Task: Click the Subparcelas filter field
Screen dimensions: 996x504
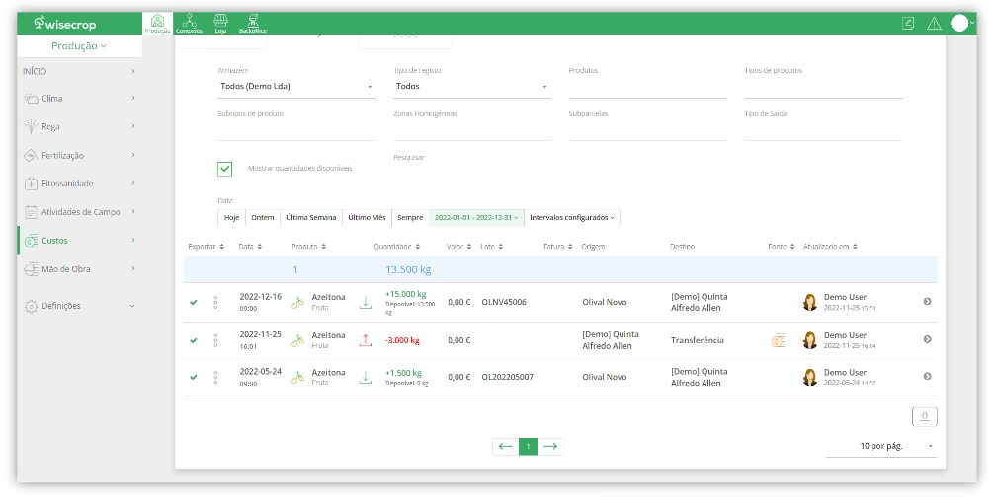Action: (x=648, y=130)
